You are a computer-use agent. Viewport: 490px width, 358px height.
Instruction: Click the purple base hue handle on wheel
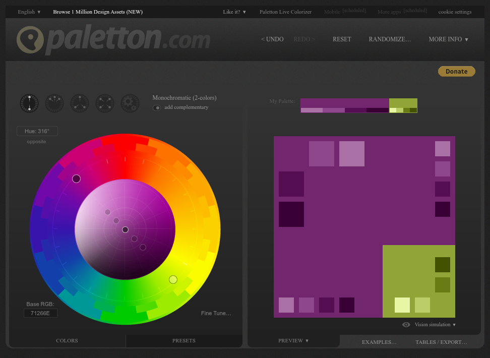pos(76,178)
